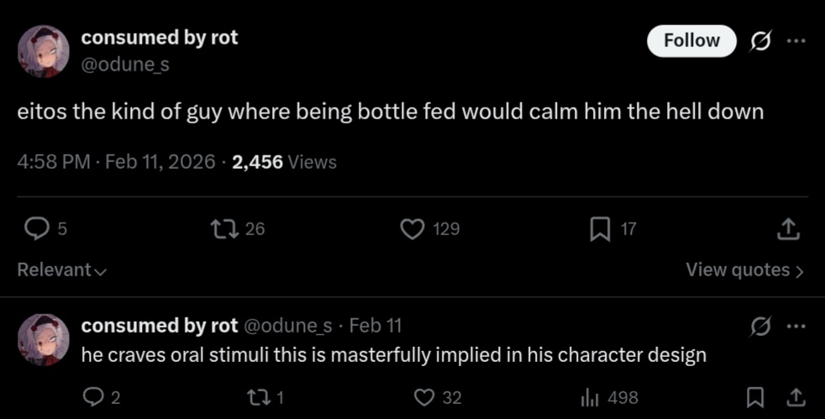The height and width of the screenshot is (419, 825).
Task: Open more options on the reply
Action: [795, 326]
